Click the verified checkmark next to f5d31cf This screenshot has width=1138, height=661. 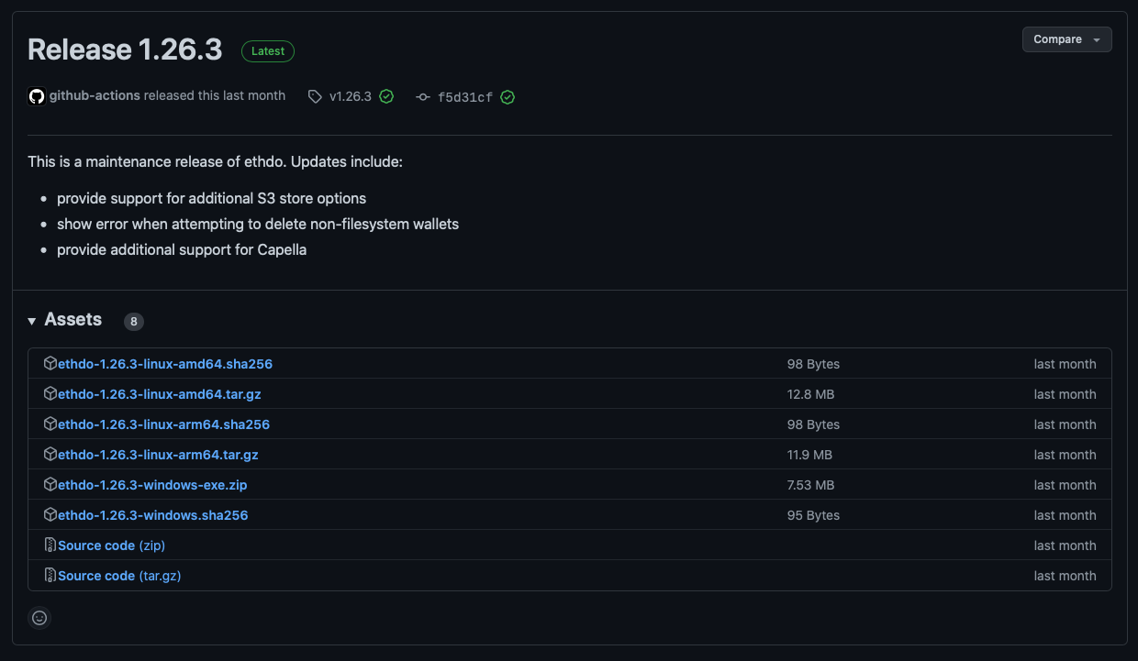508,97
